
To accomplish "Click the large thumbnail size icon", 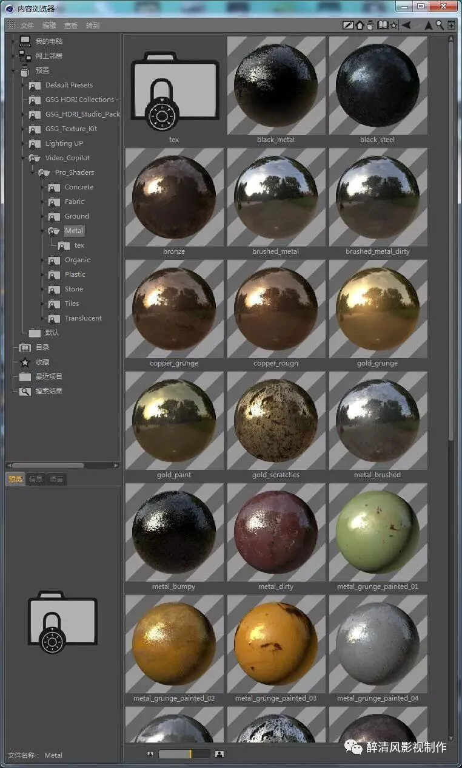I will 219,754.
